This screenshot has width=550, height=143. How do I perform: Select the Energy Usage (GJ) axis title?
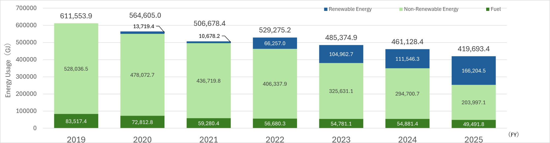tap(8, 70)
